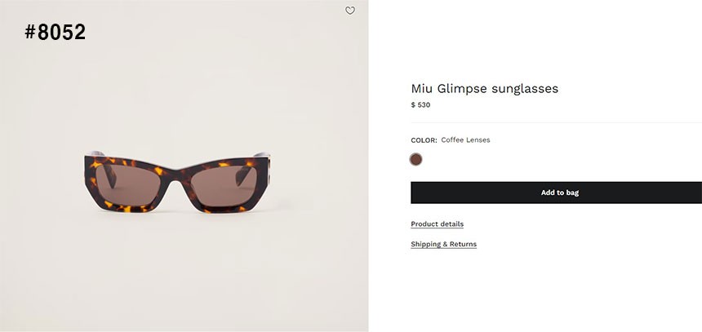This screenshot has height=332, width=702.
Task: Click the $ 530 price text
Action: pyautogui.click(x=420, y=105)
